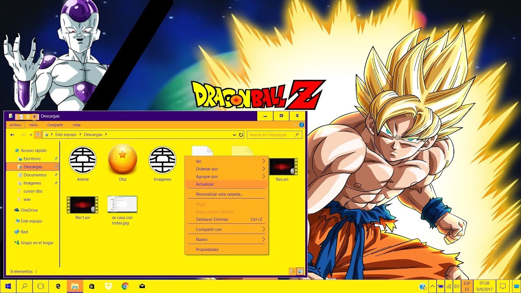
Task: Open wav folder in sidebar
Action: tap(27, 199)
